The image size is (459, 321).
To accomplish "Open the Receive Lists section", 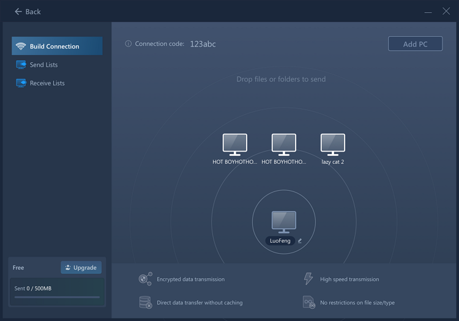I will (x=47, y=83).
